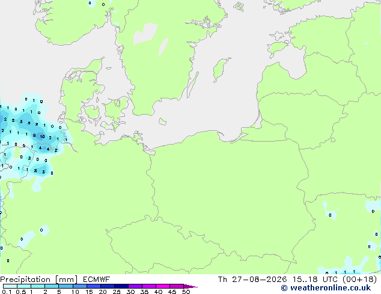
Task: Click the '0.5' legend scale label
Action: click(x=21, y=292)
